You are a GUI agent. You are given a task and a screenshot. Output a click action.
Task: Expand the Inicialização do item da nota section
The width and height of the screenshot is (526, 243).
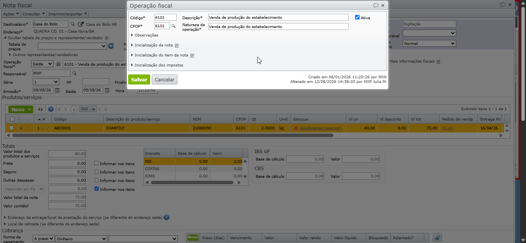[160, 55]
